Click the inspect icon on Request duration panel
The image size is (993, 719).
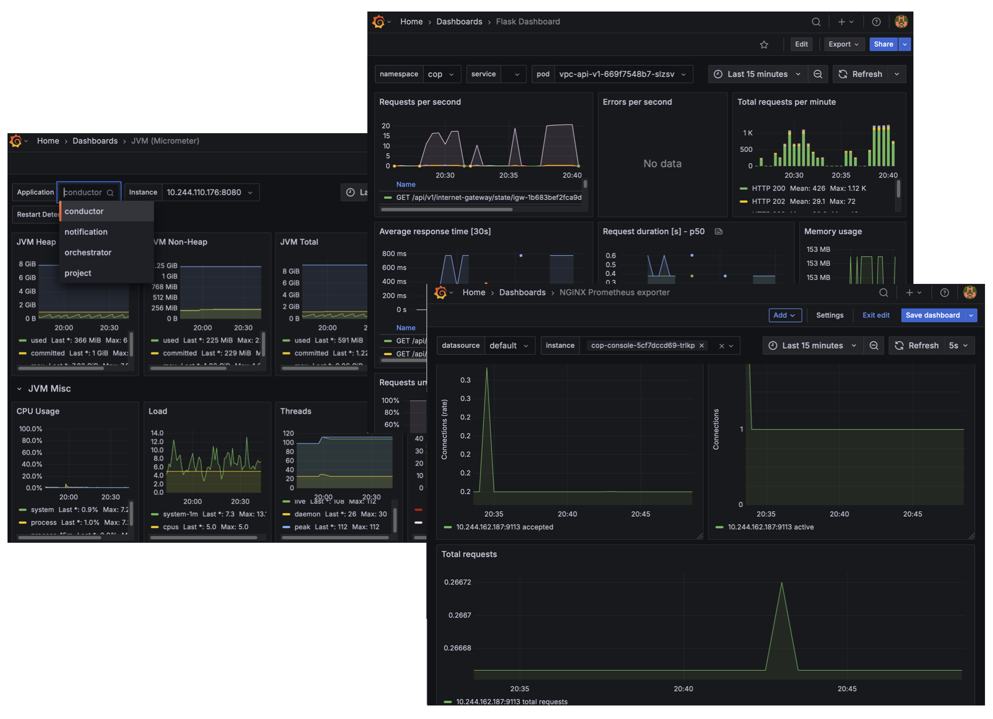pos(719,231)
